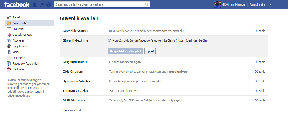Click the Genel gears icon
This screenshot has height=129, width=288.
coord(9,17)
